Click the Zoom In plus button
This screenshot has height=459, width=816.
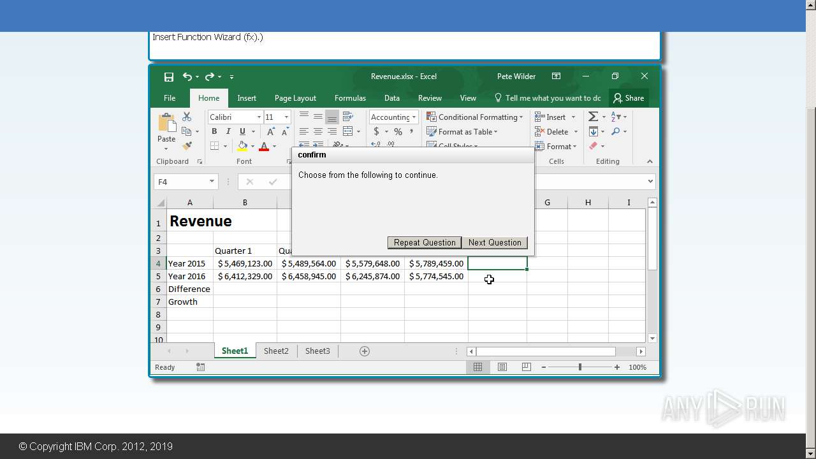pyautogui.click(x=617, y=367)
